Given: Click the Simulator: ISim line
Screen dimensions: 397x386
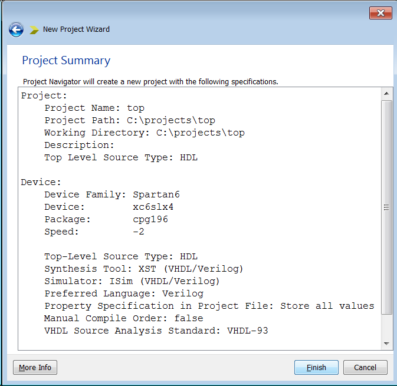Looking at the screenshot, I should pyautogui.click(x=132, y=281).
